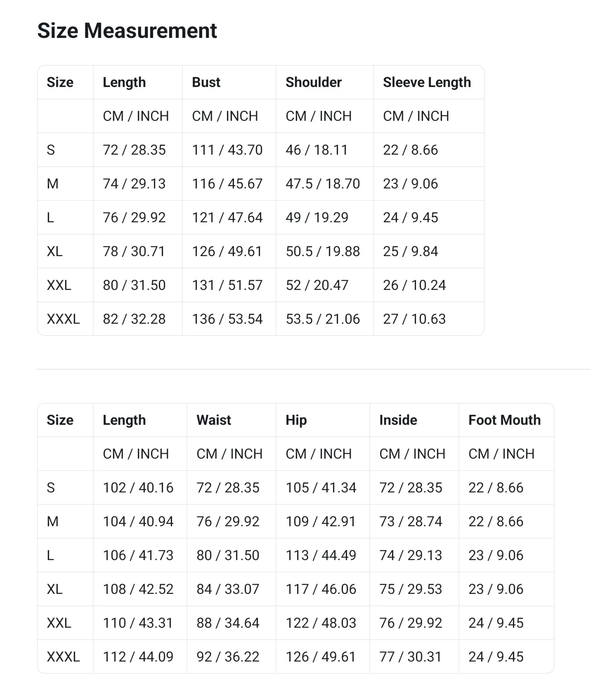Select the 77 / 30.31 inside value
Viewport: 591px width, 683px height.
click(411, 657)
